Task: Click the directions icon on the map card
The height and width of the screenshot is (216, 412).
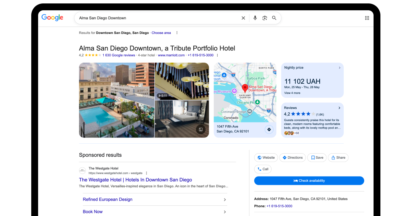Action: point(269,130)
